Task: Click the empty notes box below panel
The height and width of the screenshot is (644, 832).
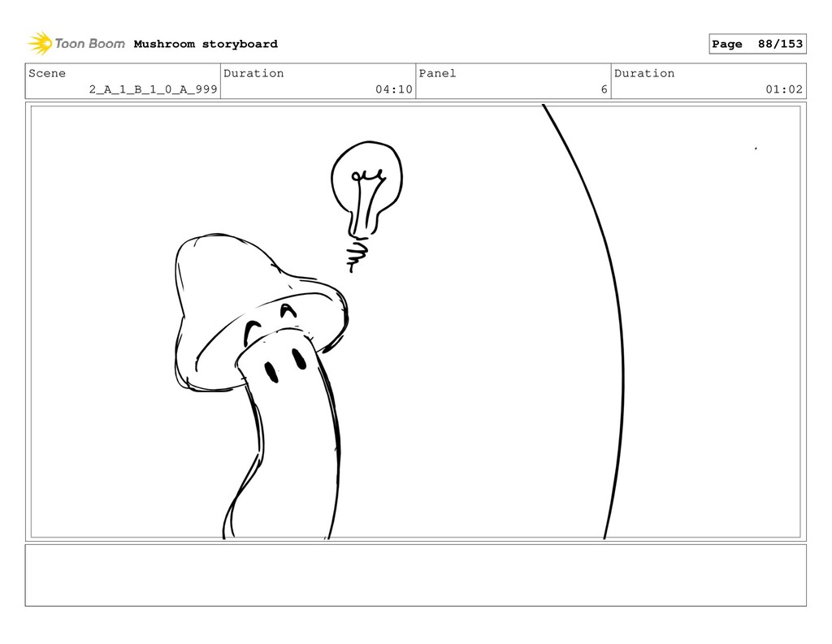Action: click(x=415, y=575)
